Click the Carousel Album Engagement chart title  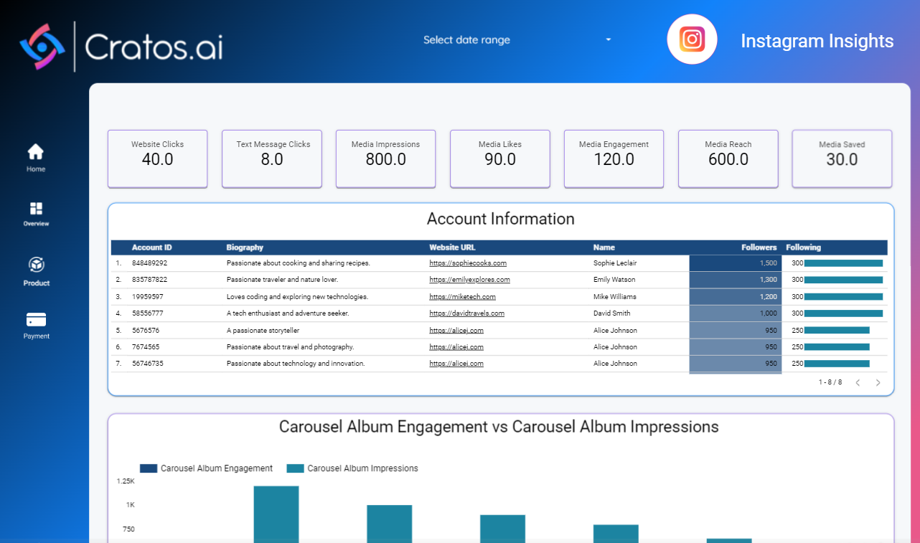(x=499, y=427)
